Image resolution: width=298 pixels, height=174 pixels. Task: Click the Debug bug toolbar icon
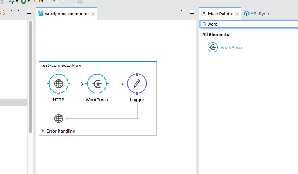coord(12,2)
